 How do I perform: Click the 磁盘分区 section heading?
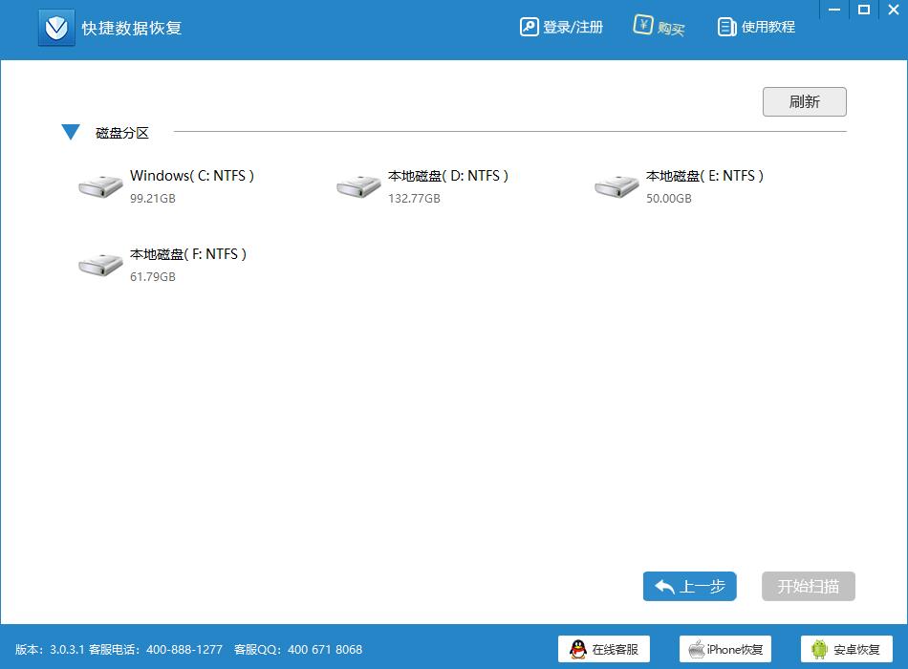(122, 133)
